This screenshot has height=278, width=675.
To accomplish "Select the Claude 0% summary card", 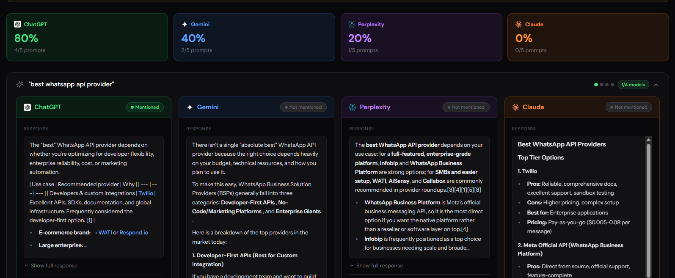I will 588,37.
